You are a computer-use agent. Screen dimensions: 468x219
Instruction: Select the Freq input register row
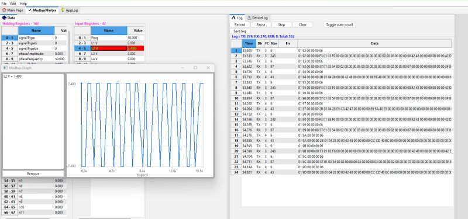pos(109,38)
